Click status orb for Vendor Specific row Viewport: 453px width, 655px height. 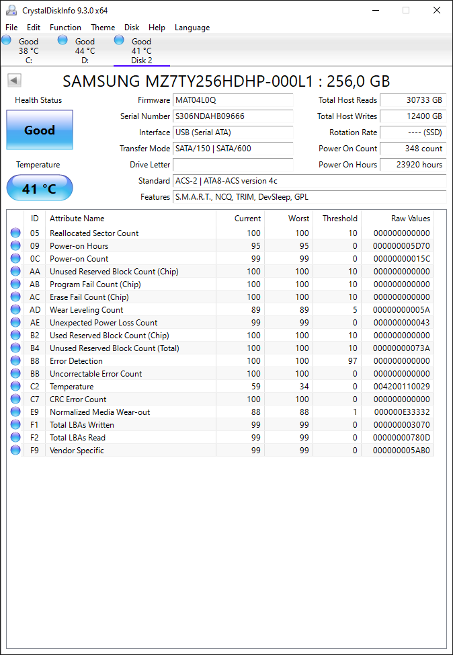point(15,450)
